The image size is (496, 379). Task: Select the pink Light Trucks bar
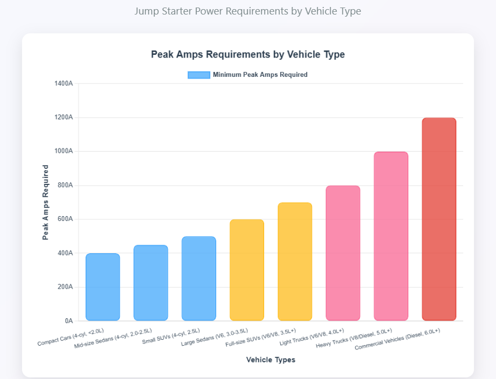click(343, 253)
